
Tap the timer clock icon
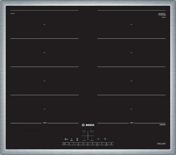(105, 139)
